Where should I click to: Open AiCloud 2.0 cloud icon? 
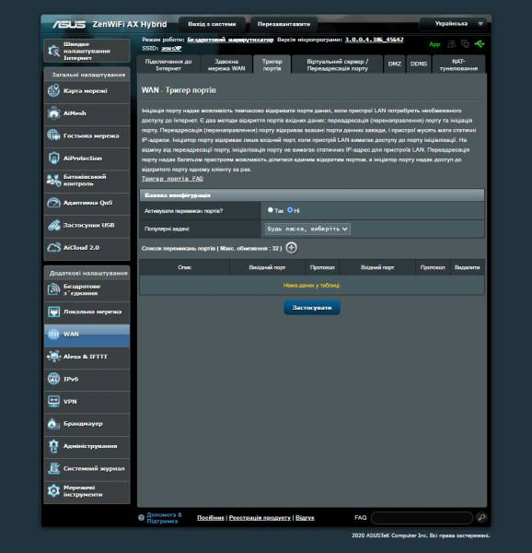53,248
